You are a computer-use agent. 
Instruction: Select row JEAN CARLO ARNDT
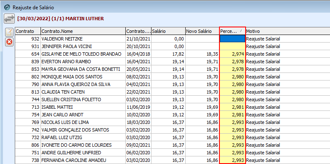[173, 115]
